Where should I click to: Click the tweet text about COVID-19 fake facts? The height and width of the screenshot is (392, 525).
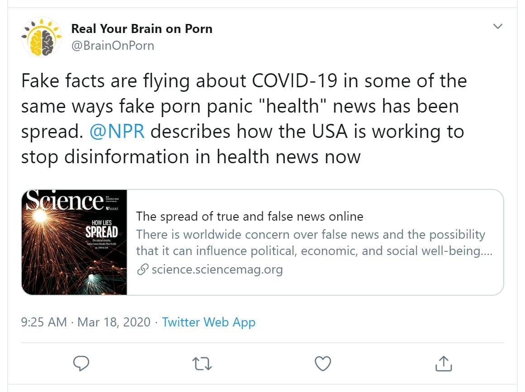243,119
